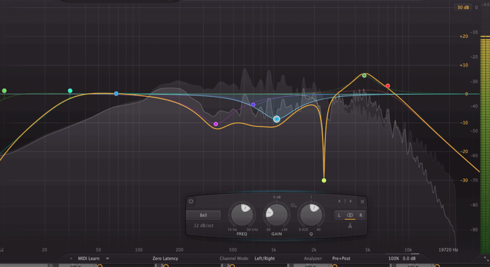The image size is (490, 267).
Task: Open the 30 dB display range menu
Action: coord(463,8)
